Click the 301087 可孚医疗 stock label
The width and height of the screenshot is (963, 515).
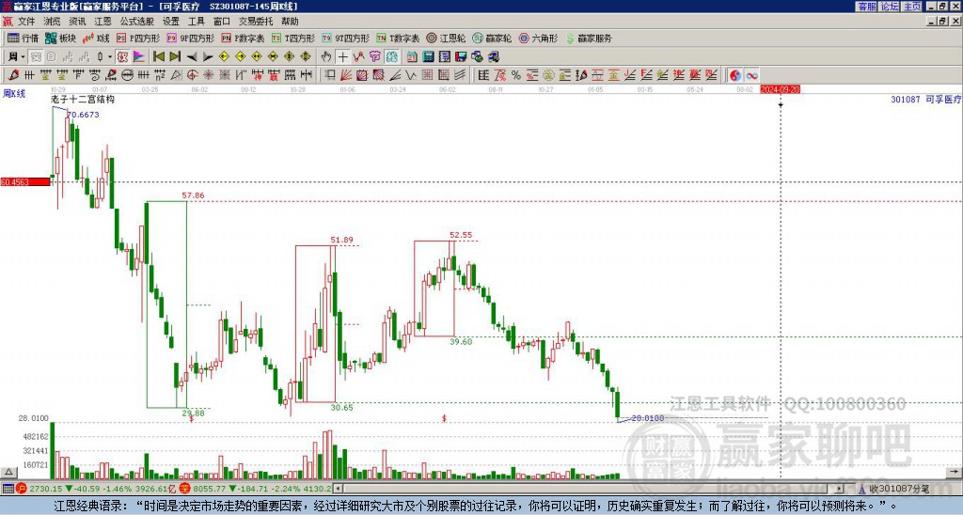[x=925, y=99]
